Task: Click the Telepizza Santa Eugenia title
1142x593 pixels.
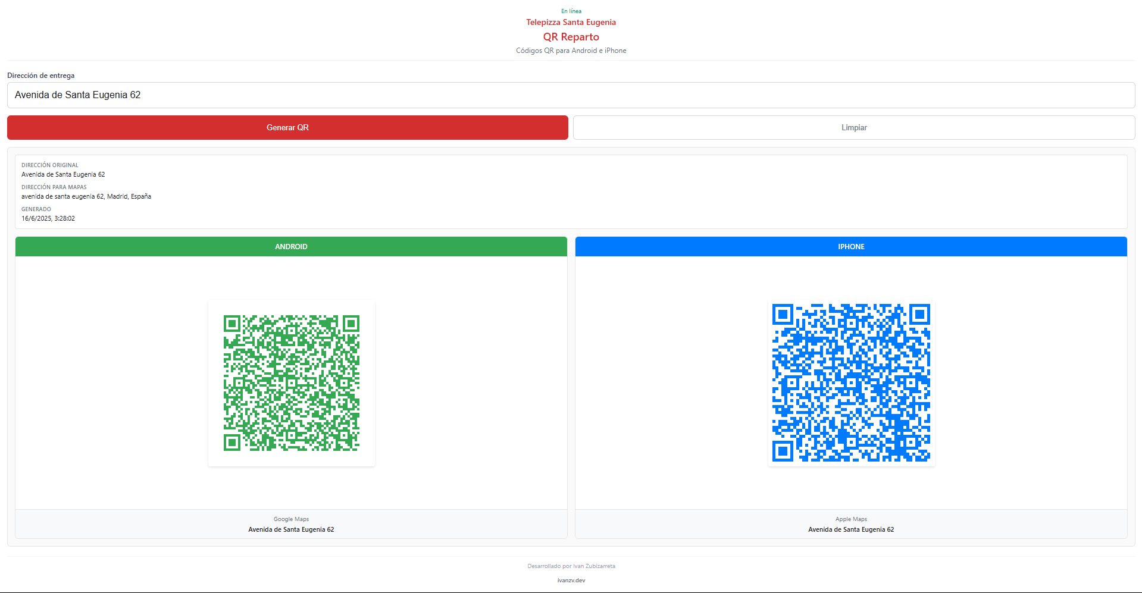Action: tap(571, 22)
